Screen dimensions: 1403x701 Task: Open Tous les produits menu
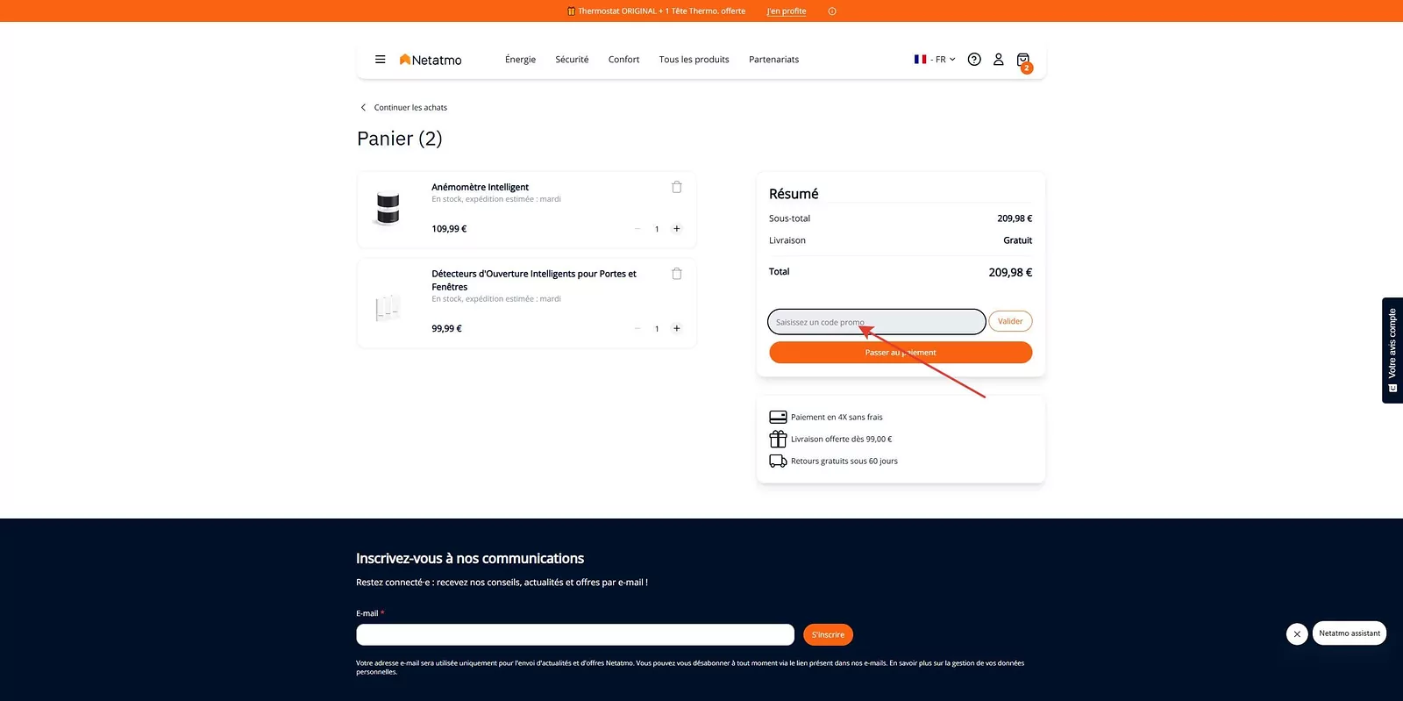pos(694,60)
